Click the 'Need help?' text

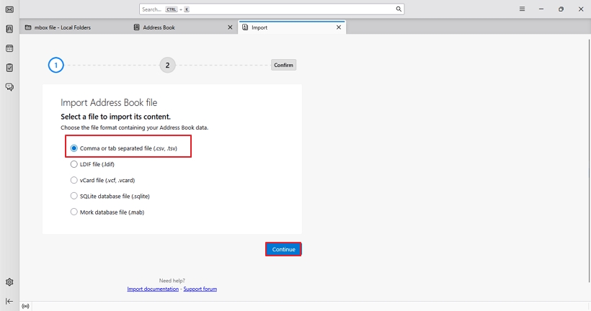point(172,281)
